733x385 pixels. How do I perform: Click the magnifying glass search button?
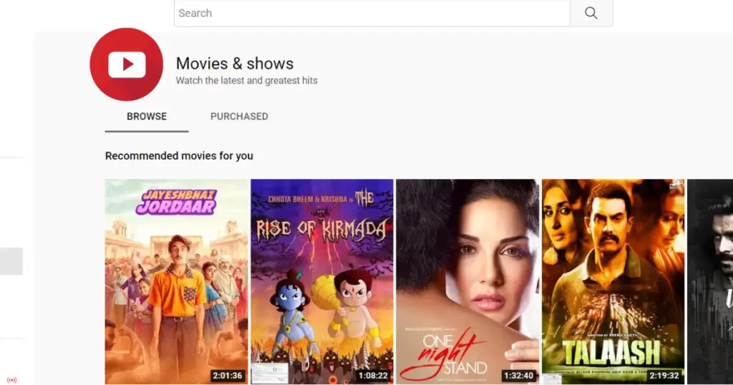pyautogui.click(x=591, y=13)
